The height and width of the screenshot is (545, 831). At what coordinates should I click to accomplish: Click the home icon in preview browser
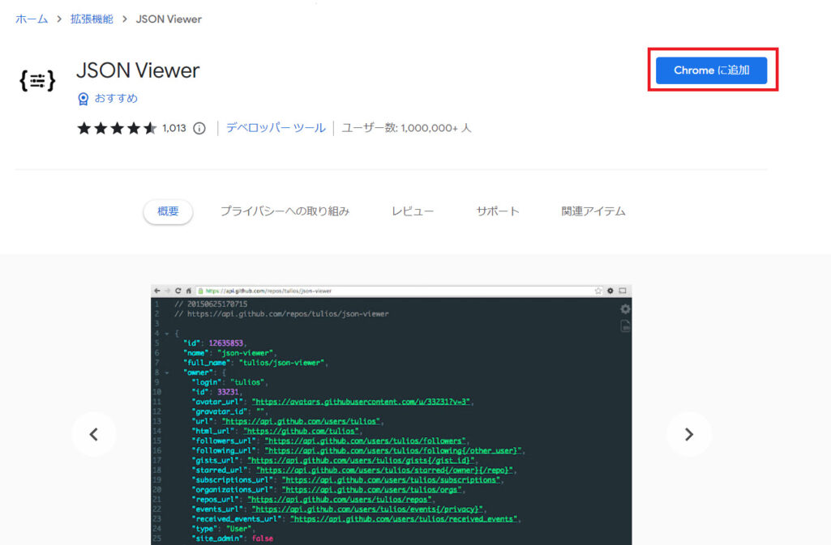click(188, 291)
